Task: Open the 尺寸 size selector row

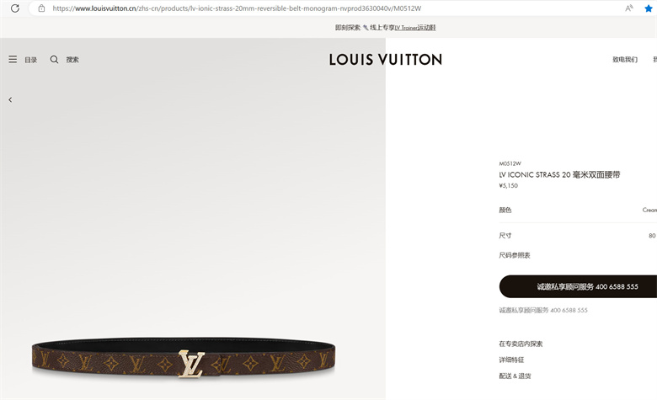Action: click(x=578, y=236)
